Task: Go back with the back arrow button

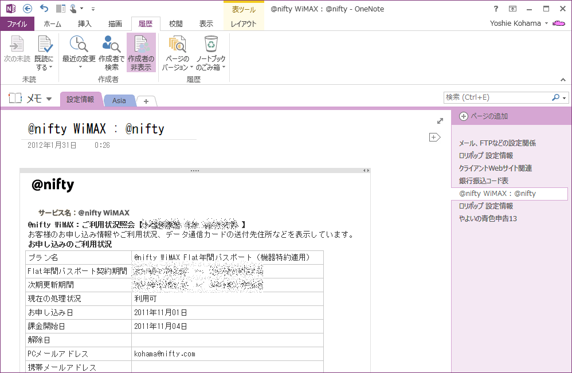Action: pos(28,9)
